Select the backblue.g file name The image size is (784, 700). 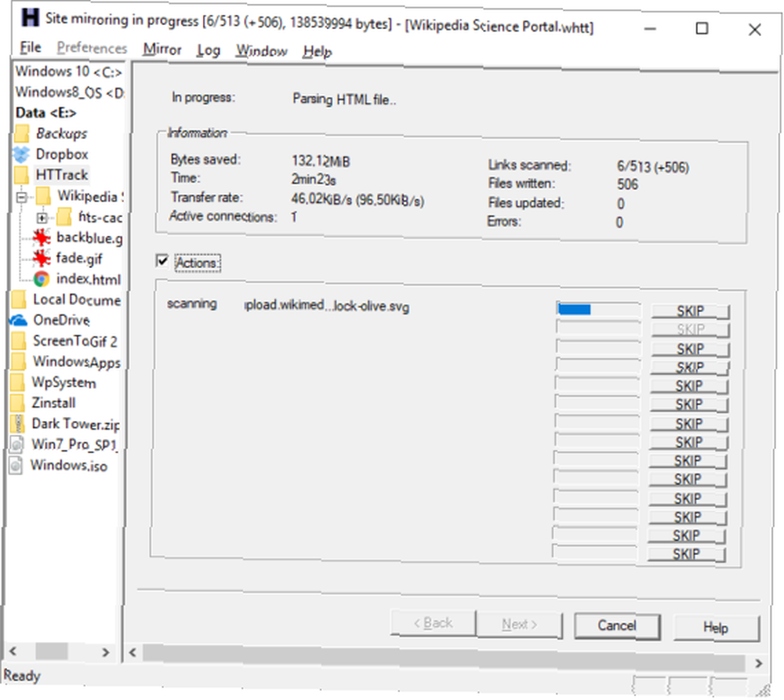pyautogui.click(x=89, y=238)
